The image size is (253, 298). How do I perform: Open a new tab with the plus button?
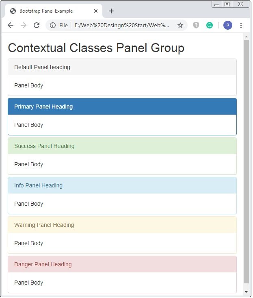pos(111,11)
